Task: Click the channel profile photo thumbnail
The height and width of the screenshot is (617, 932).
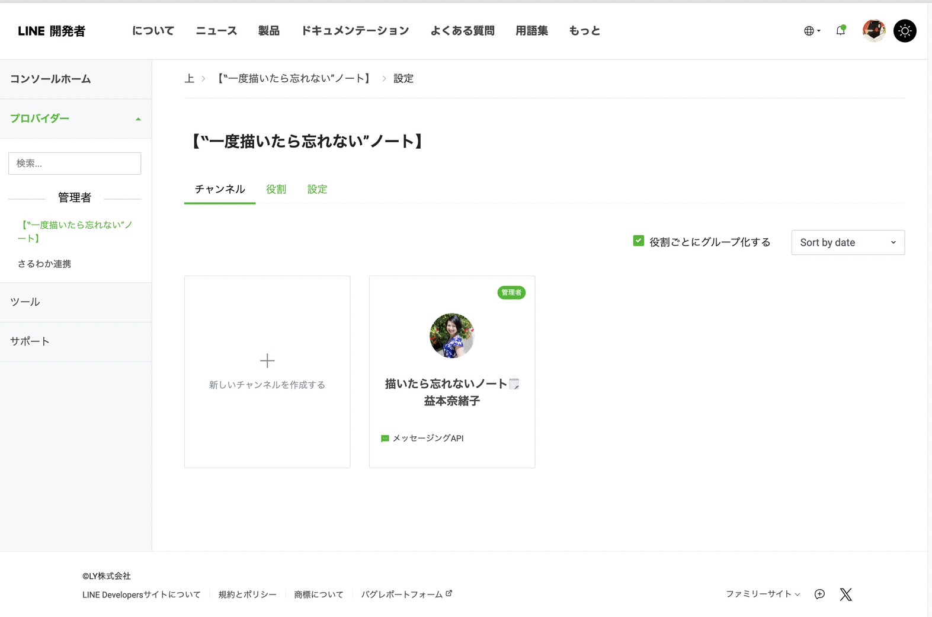Action: point(452,335)
